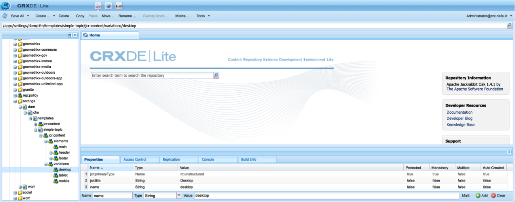The image size is (515, 202).
Task: Expand the header node in tree
Action: pyautogui.click(x=51, y=152)
